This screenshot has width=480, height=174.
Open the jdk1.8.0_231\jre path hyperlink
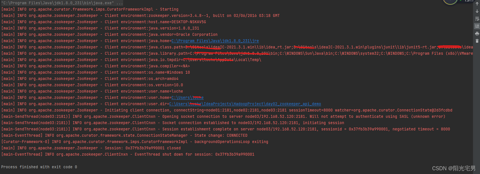click(x=215, y=41)
